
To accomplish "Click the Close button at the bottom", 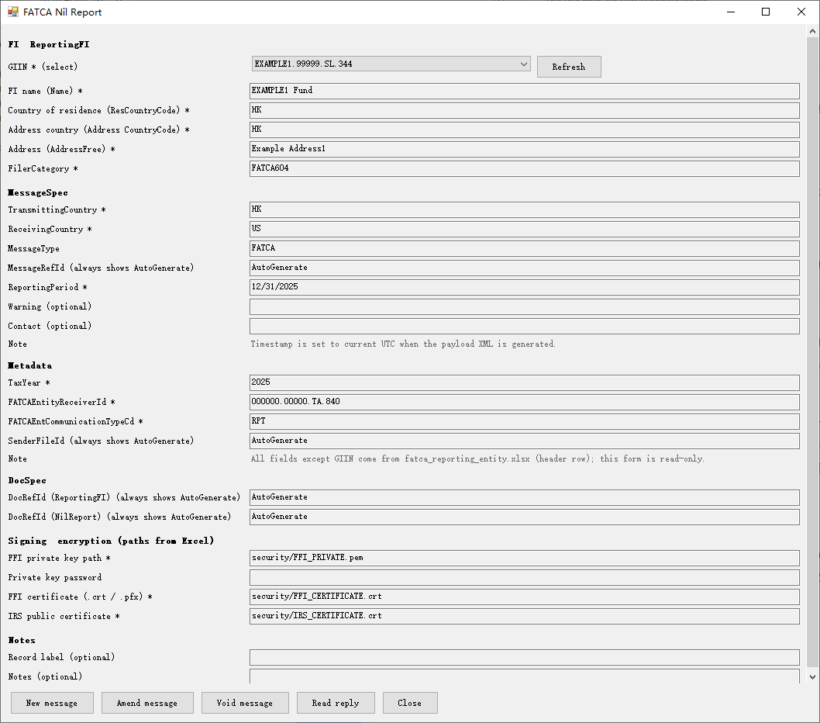I will point(410,703).
